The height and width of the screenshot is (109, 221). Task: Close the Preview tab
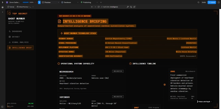pyautogui.click(x=58, y=2)
